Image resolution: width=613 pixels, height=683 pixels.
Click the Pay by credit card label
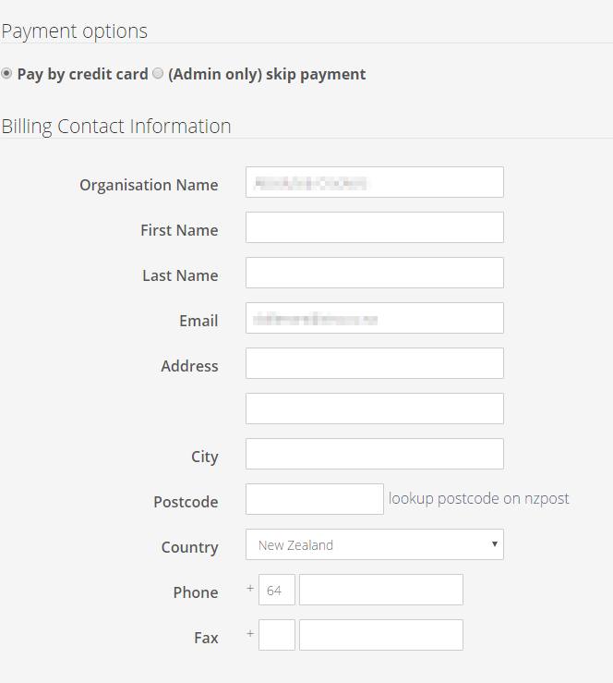82,75
